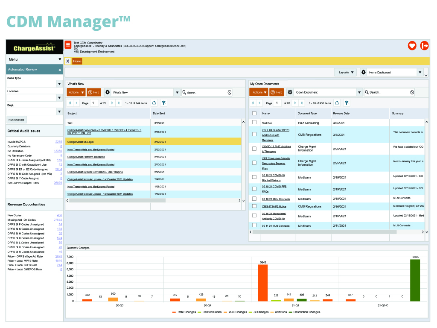Click the Run Analysis button
Viewport: 437px width, 328px height.
(x=17, y=120)
